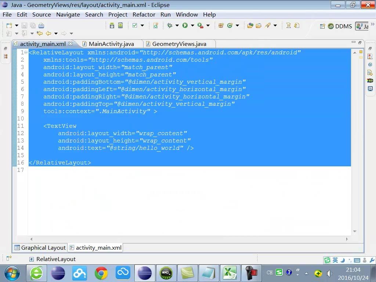Screen dimensions: 376x282
Task: Open the Search dropdown arrow
Action: [275, 25]
